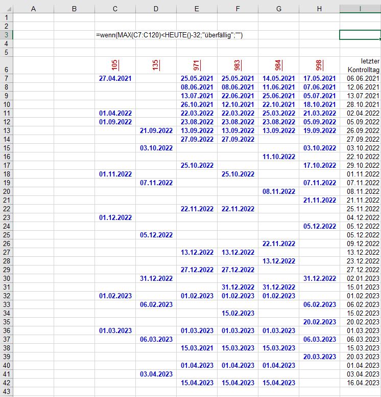Click the select-all corner triangle
Viewport: 381px width, 397px height.
pyautogui.click(x=9, y=9)
